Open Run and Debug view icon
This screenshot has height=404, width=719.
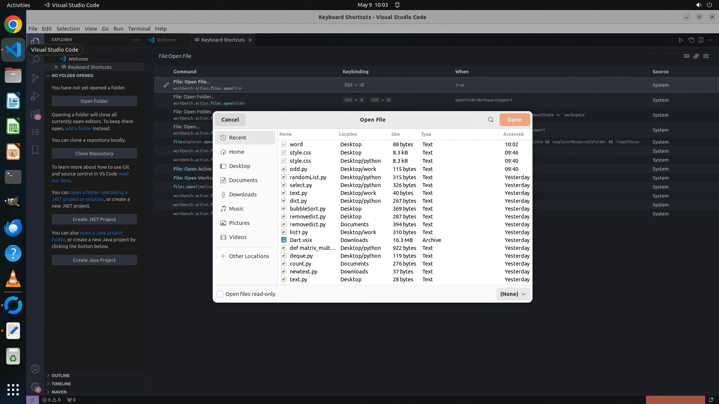[35, 96]
